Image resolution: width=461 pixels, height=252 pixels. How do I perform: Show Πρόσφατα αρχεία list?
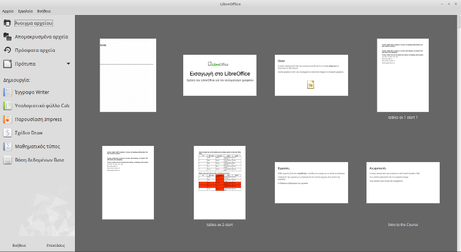coord(35,50)
